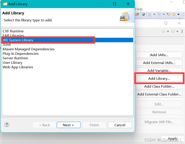Image resolution: width=185 pixels, height=144 pixels.
Task: Click the Open Task folder toolbar icon
Action: 137,14
